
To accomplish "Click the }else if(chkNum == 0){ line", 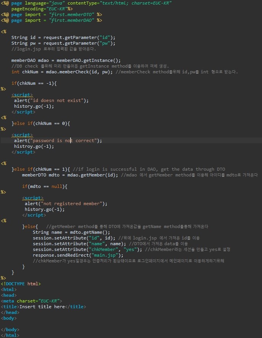I will click(x=41, y=123).
